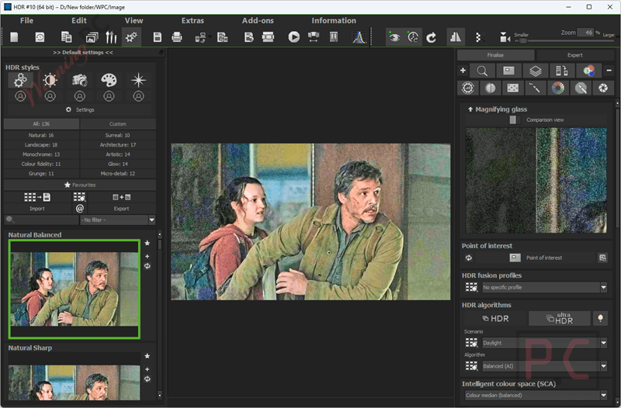Open the magnifier icon in Finalise panel
Image resolution: width=621 pixels, height=408 pixels.
coord(482,71)
